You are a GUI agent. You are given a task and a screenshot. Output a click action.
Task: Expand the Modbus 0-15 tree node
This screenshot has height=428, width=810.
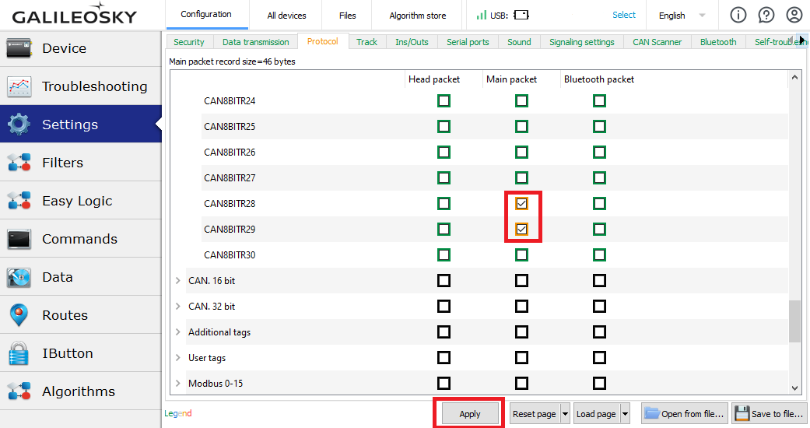pos(178,384)
